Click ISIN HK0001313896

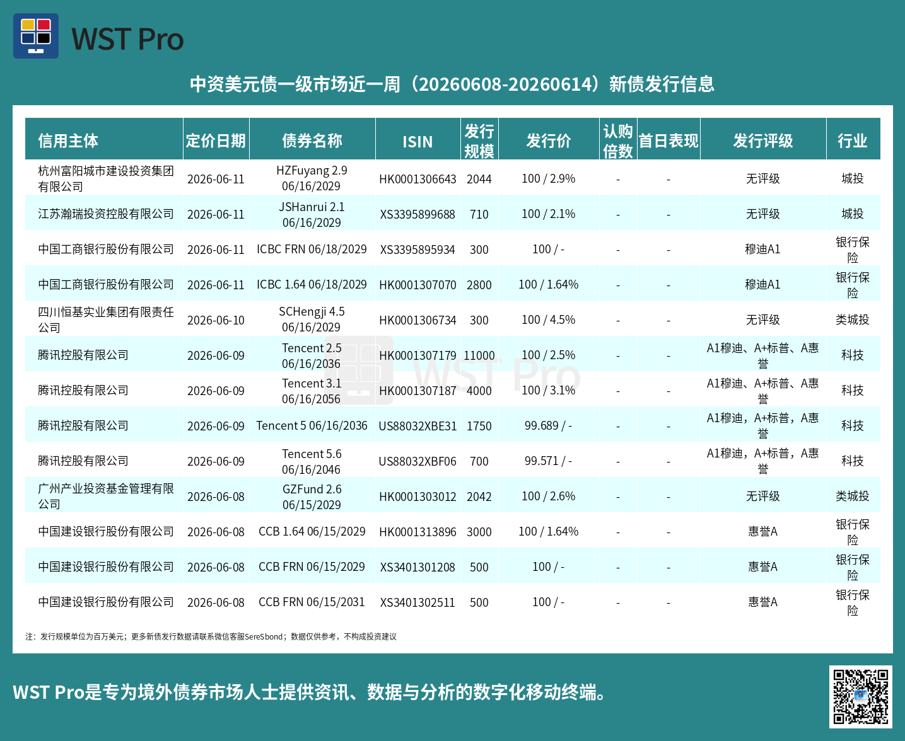417,532
